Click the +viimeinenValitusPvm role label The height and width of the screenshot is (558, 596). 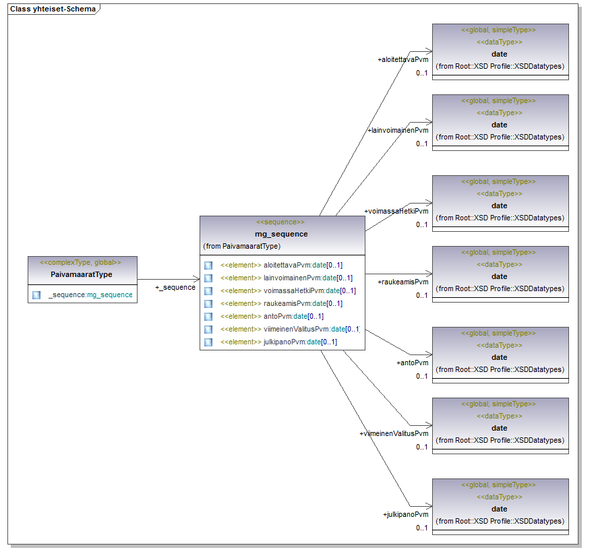pos(394,433)
